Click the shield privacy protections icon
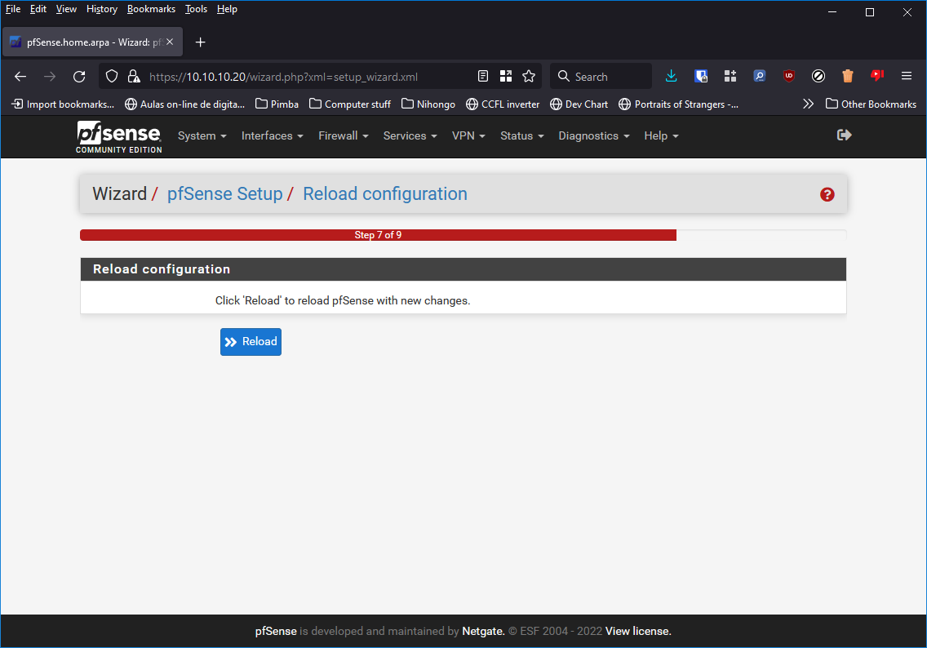Screen dimensions: 927x648 [x=111, y=76]
